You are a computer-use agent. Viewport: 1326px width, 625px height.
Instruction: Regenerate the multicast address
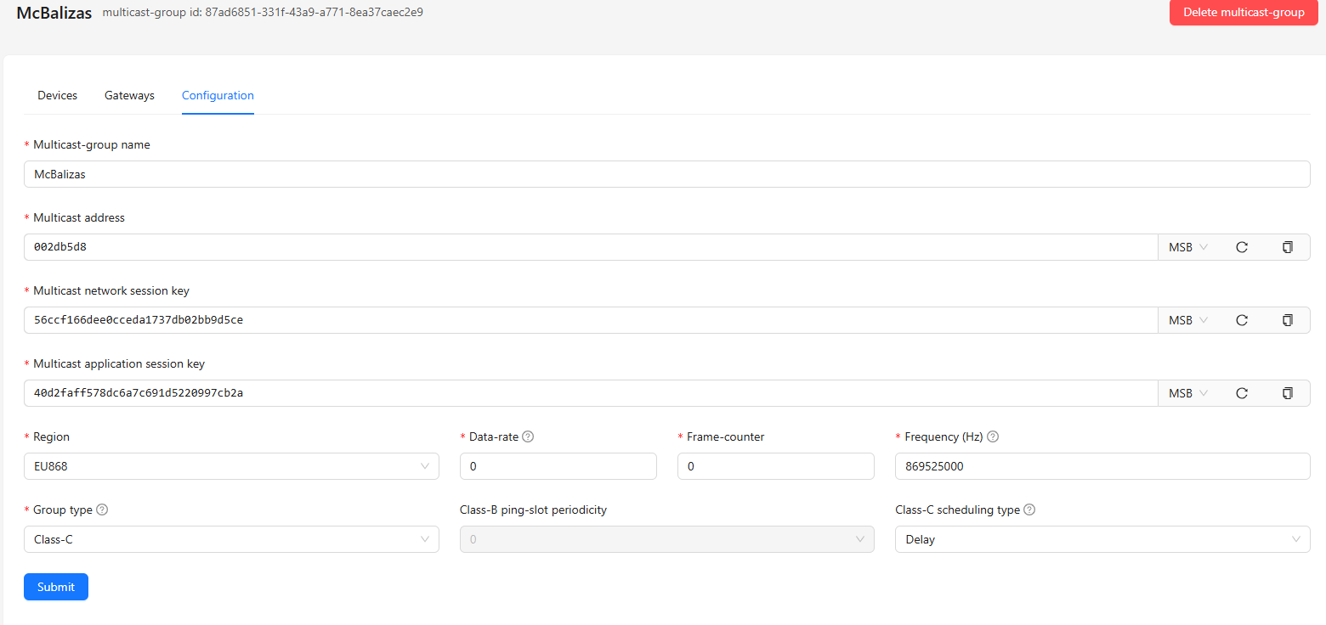tap(1241, 247)
